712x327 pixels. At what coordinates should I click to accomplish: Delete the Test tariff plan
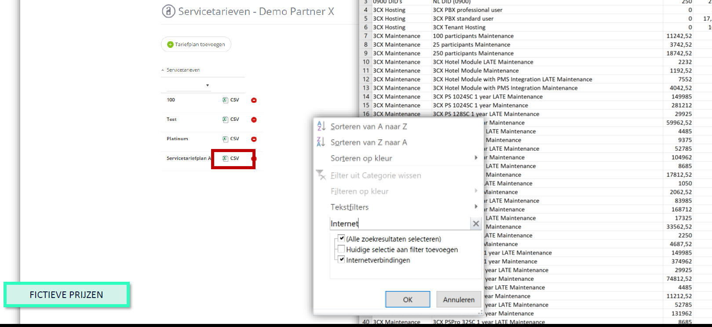point(254,120)
